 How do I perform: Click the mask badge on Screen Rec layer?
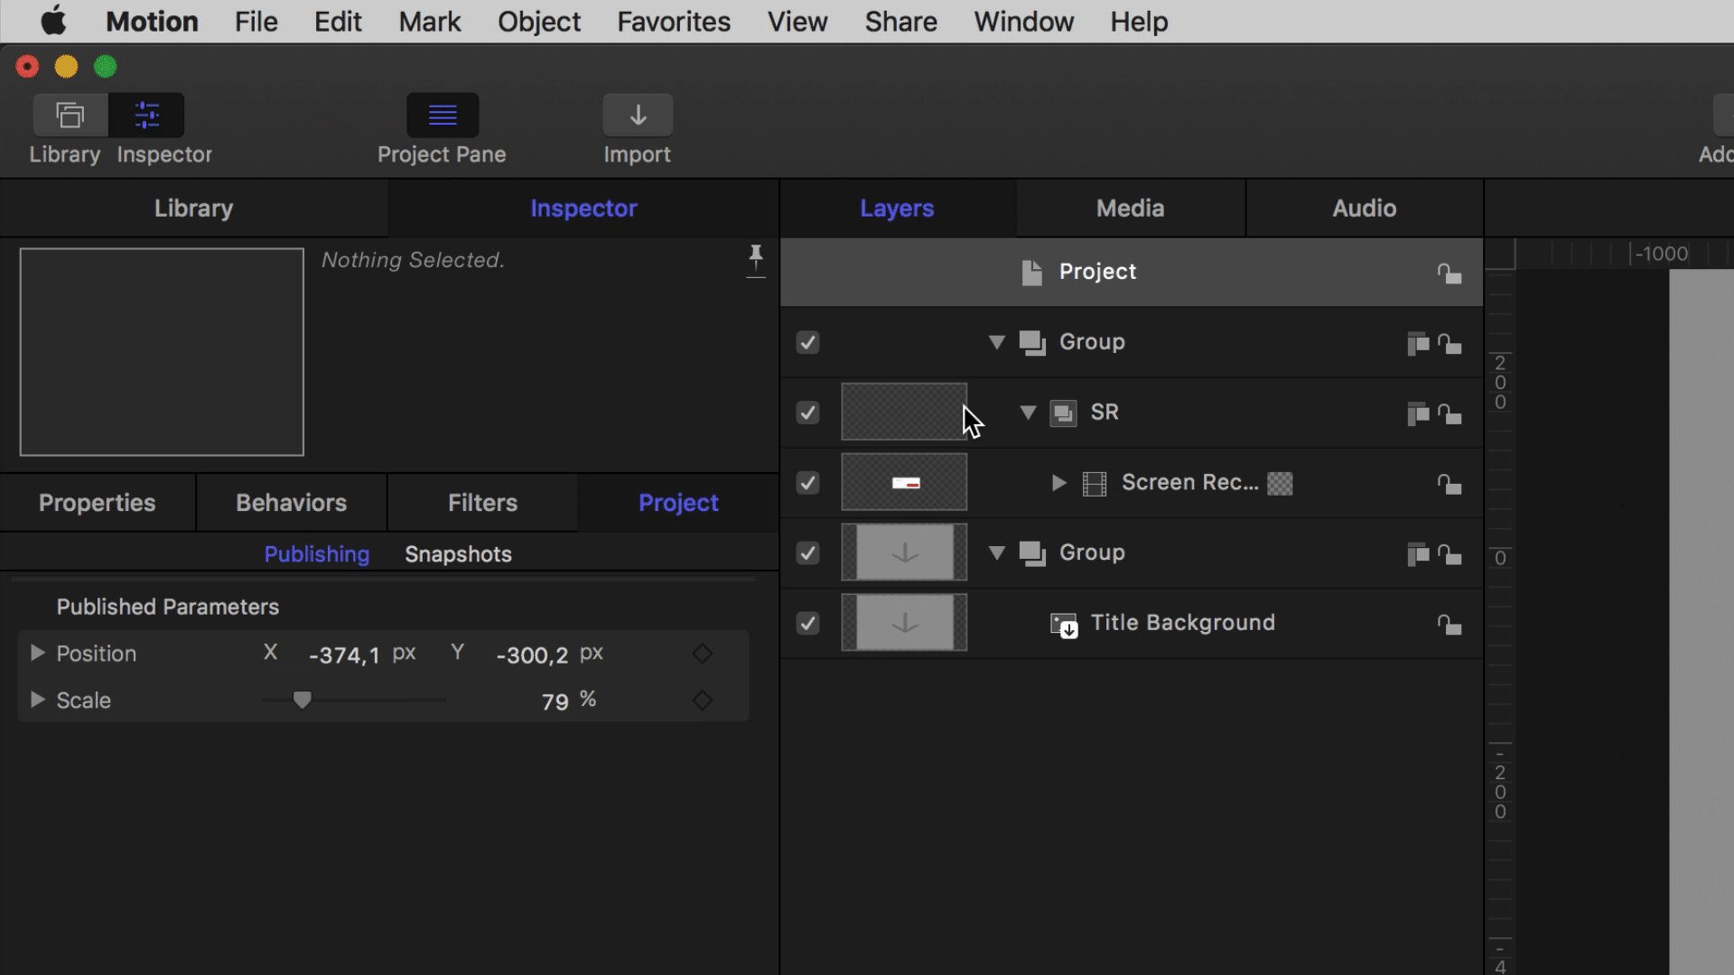click(x=1280, y=484)
